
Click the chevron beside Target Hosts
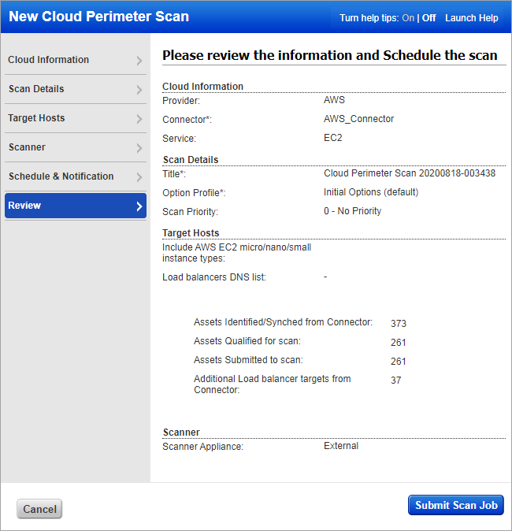(139, 119)
